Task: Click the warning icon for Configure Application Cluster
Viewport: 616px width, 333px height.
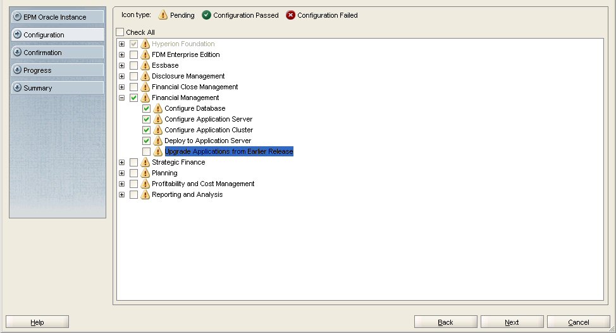Action: (x=158, y=130)
